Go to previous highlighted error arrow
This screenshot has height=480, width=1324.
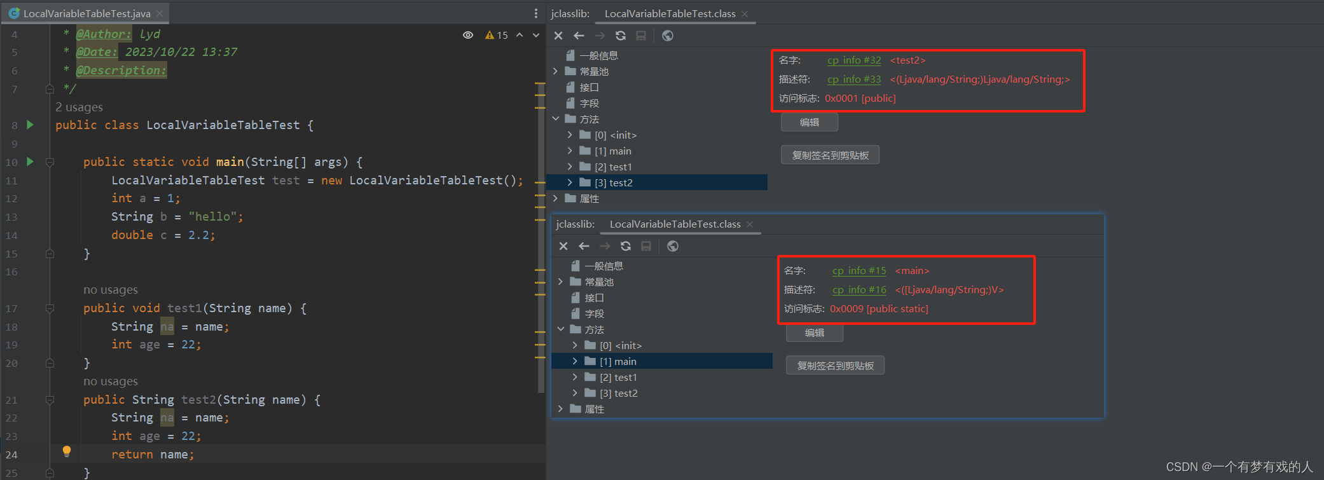point(520,35)
